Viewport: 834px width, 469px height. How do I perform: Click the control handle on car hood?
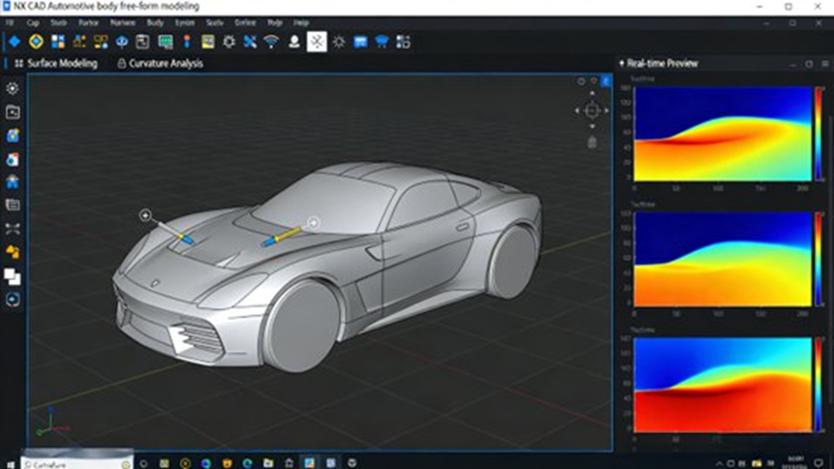pos(313,223)
